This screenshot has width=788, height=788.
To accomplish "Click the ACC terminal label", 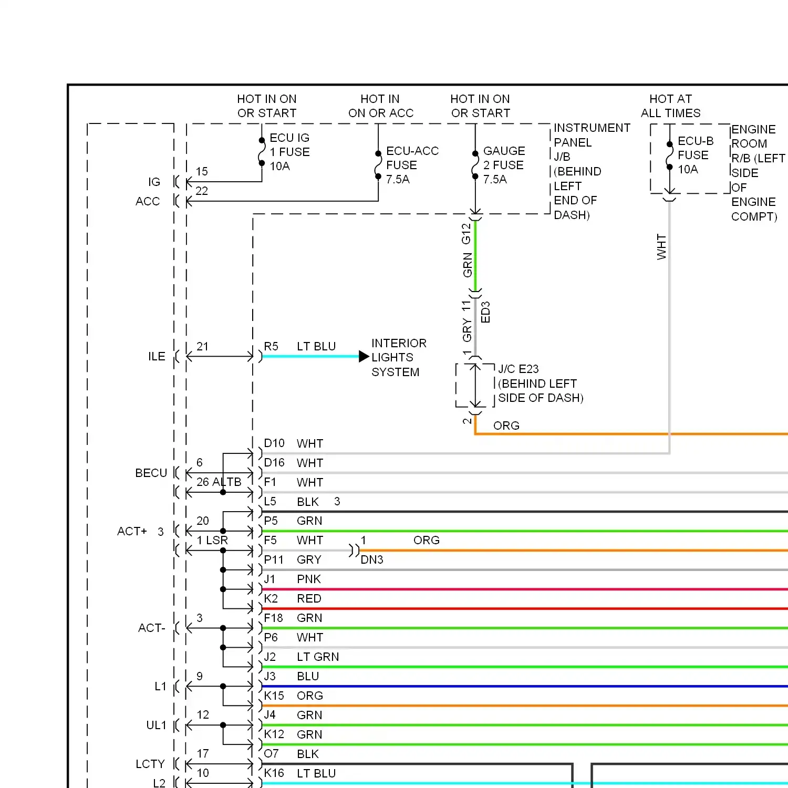I will (148, 201).
